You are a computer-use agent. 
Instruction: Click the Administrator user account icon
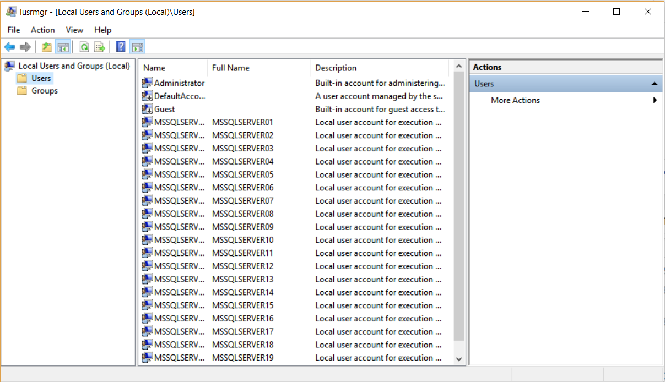(147, 83)
